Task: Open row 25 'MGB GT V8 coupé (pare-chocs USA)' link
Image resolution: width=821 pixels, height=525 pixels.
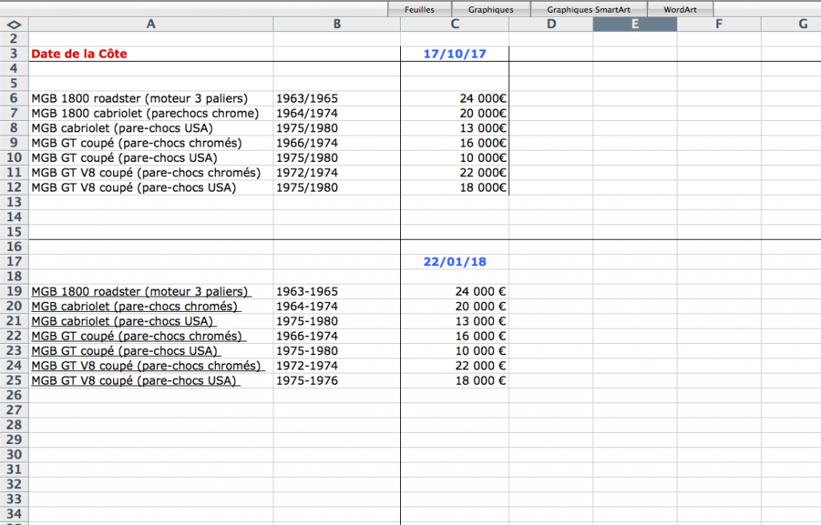Action: tap(135, 381)
